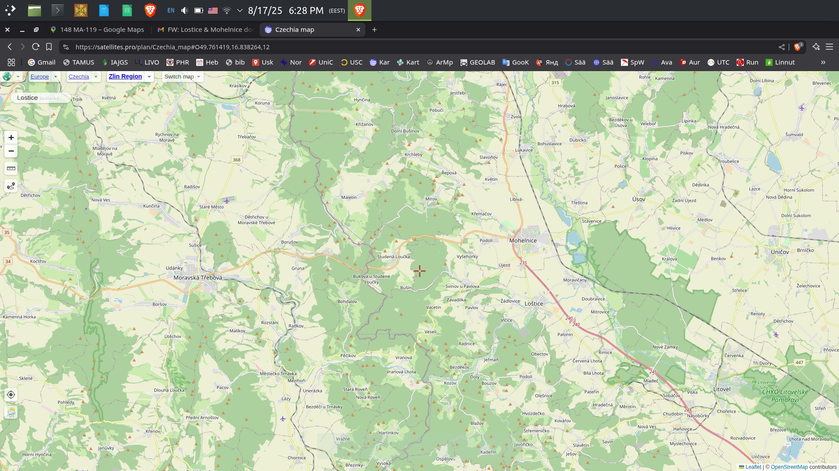The width and height of the screenshot is (839, 471).
Task: Click the volume icon in system tray
Action: tap(184, 10)
